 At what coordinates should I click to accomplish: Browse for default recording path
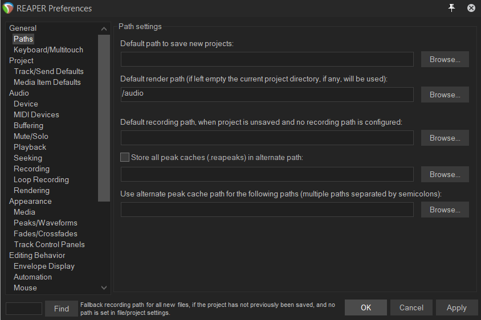pyautogui.click(x=445, y=138)
